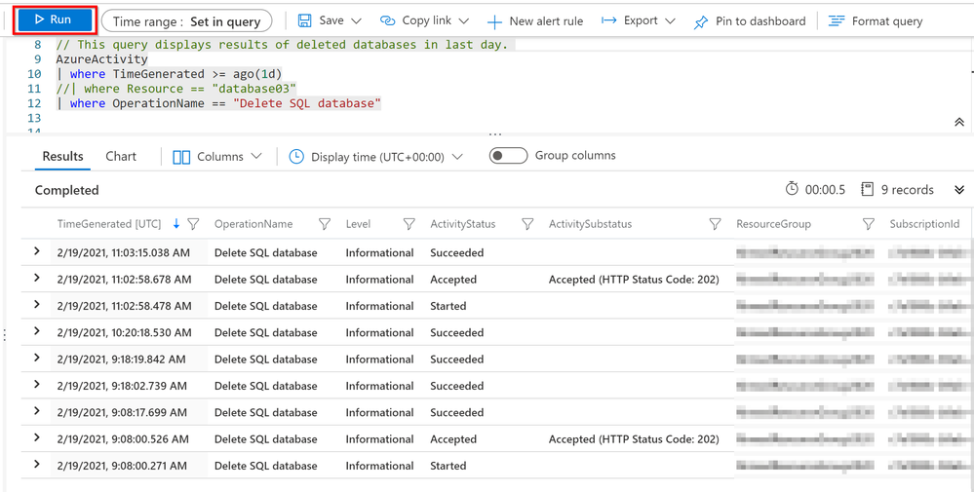
Task: Open filter for ActivityStatus column
Action: click(527, 224)
